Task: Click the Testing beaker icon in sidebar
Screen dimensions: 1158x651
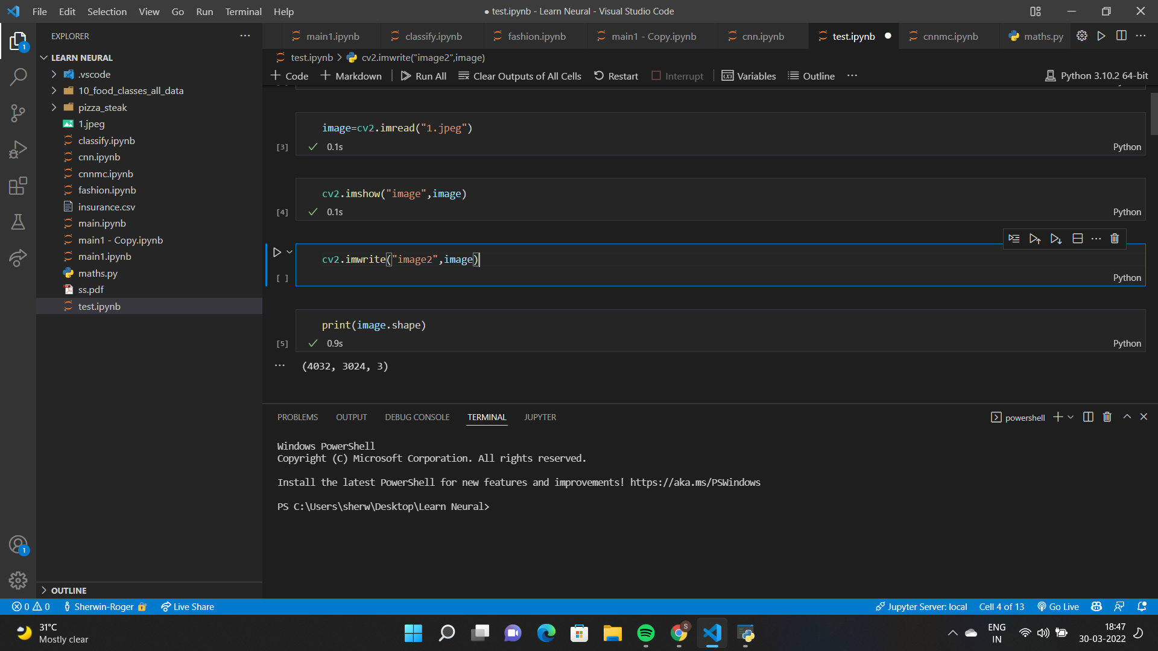Action: [18, 222]
